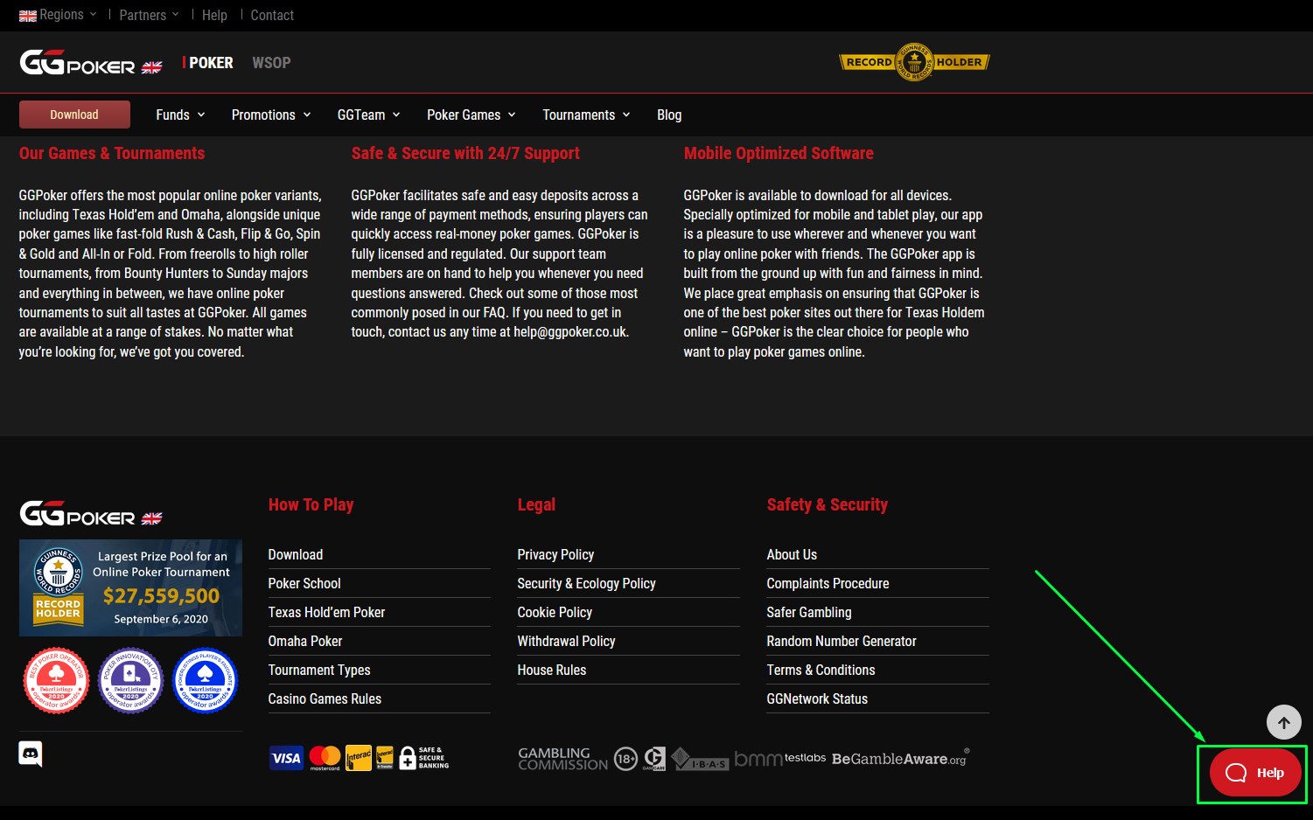Click the Safe & Secure with 24/7 Support heading

pos(465,153)
